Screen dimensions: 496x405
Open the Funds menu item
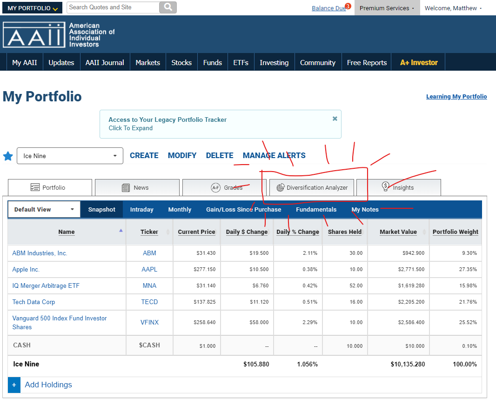pos(213,63)
